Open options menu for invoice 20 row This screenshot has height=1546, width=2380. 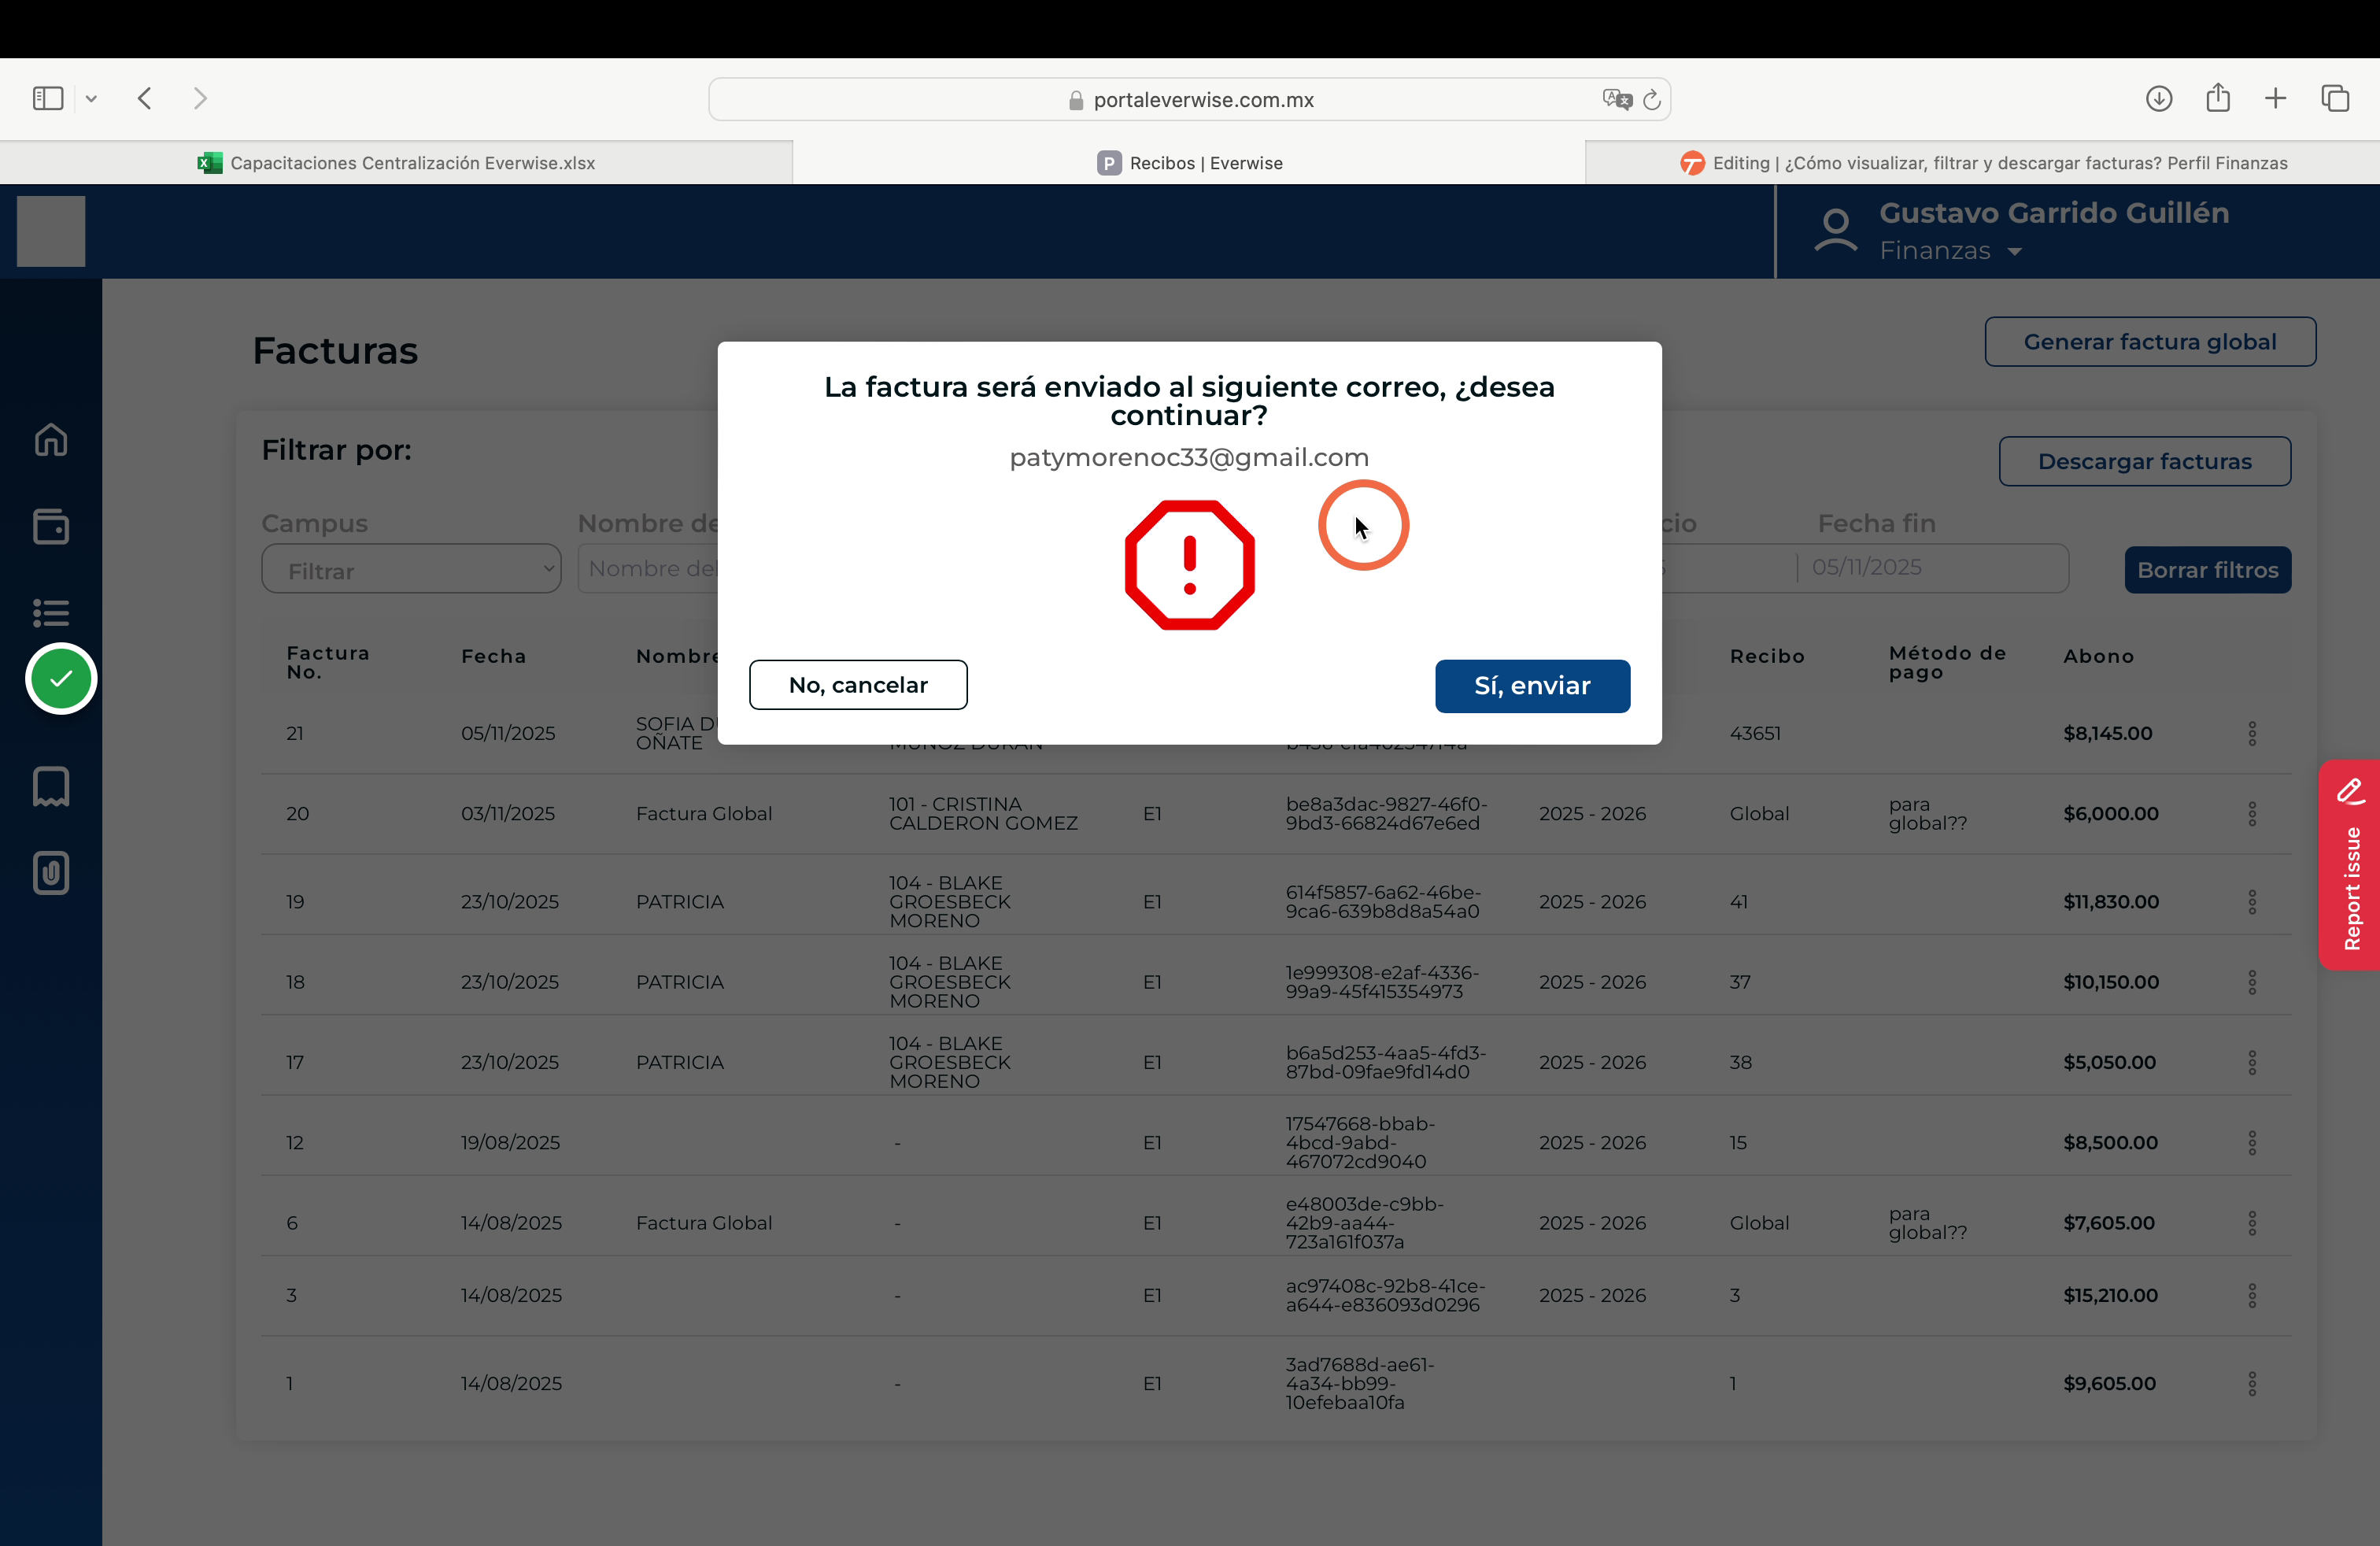click(2252, 814)
